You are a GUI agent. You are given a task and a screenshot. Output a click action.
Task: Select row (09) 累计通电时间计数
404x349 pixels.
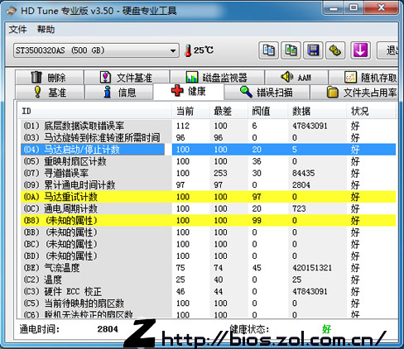pos(208,185)
